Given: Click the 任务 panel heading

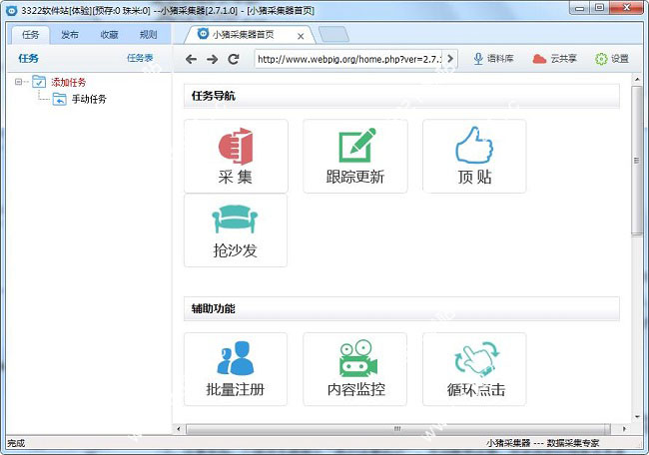Looking at the screenshot, I should (x=28, y=58).
